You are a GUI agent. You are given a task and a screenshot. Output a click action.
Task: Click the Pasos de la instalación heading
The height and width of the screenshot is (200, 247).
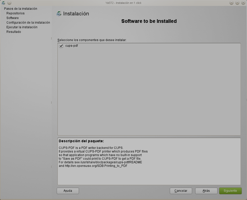pos(21,9)
